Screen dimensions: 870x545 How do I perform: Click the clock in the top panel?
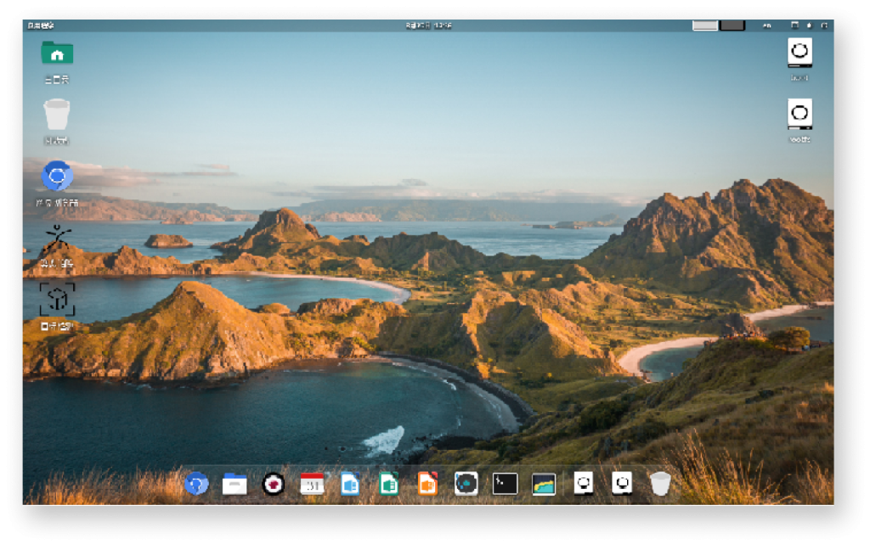click(429, 25)
